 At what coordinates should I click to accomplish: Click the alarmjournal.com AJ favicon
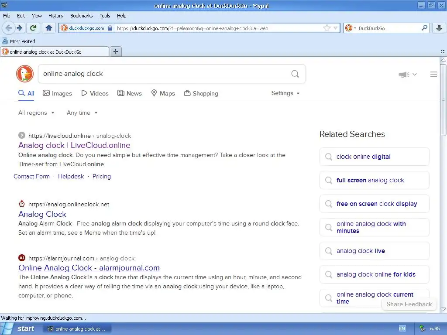[x=22, y=258]
